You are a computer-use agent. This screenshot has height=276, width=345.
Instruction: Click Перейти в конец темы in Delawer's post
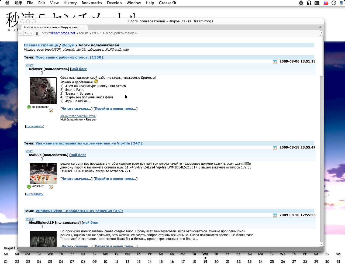[x=115, y=109]
